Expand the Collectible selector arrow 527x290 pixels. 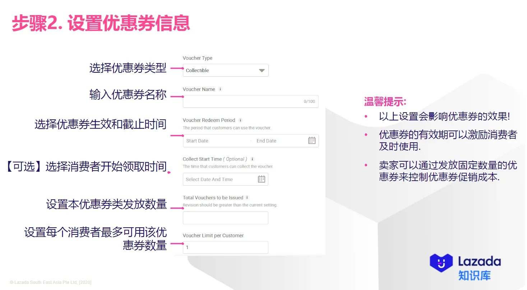click(262, 70)
